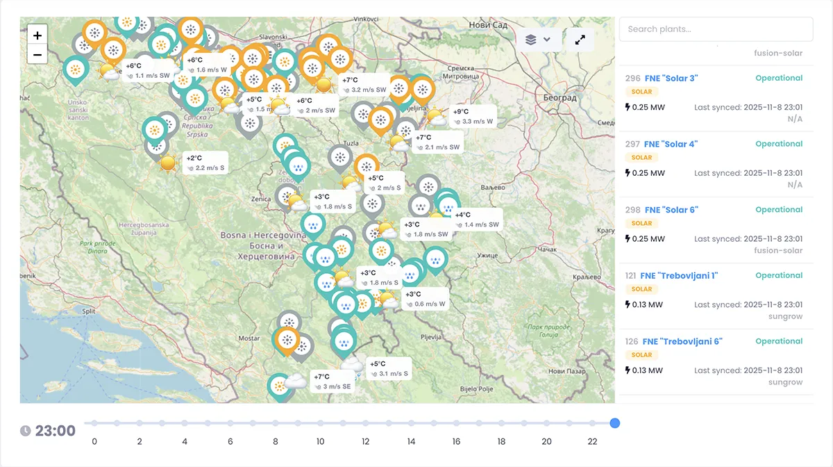Jump to hour 12 on the timeline

click(x=365, y=423)
